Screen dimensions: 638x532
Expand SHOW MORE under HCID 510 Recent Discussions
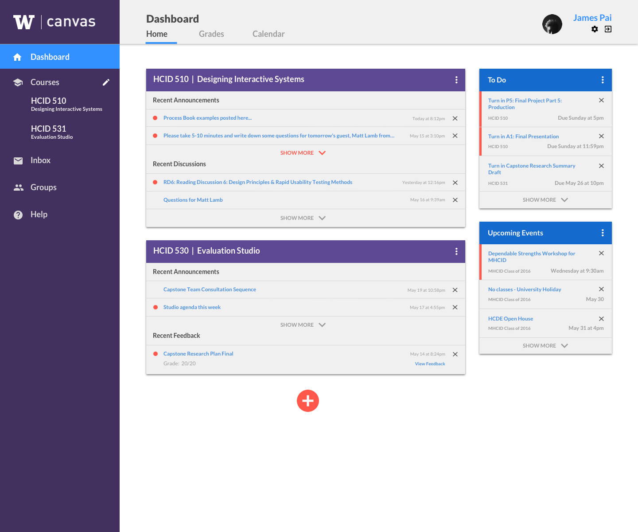pos(303,218)
